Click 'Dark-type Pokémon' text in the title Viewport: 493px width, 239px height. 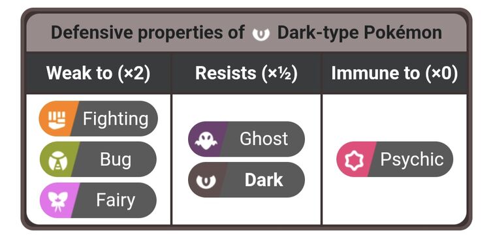click(x=359, y=33)
